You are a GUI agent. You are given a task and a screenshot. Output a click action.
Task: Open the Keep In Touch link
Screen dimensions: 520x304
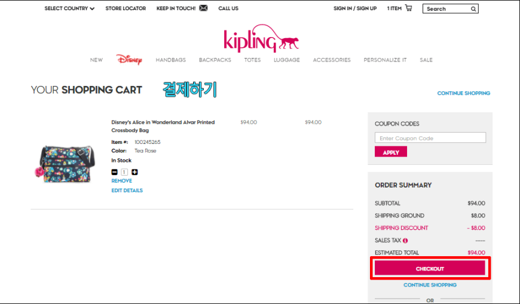click(176, 8)
